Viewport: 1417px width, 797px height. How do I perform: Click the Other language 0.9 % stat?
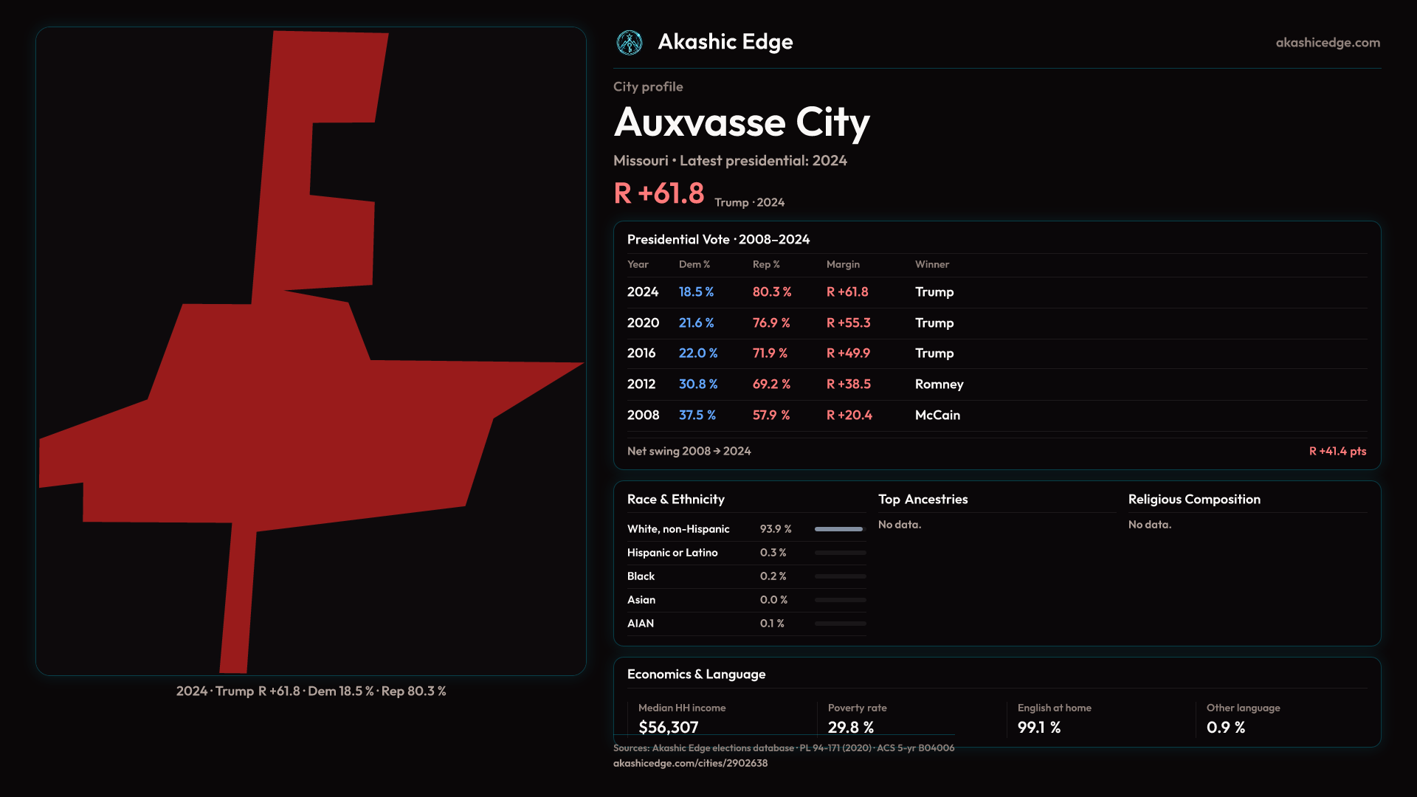coord(1225,728)
